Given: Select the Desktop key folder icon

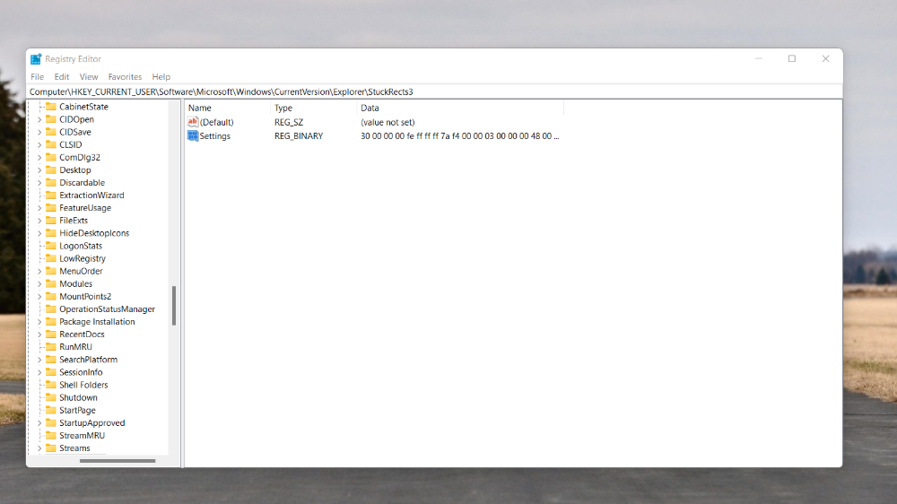Looking at the screenshot, I should click(x=51, y=169).
